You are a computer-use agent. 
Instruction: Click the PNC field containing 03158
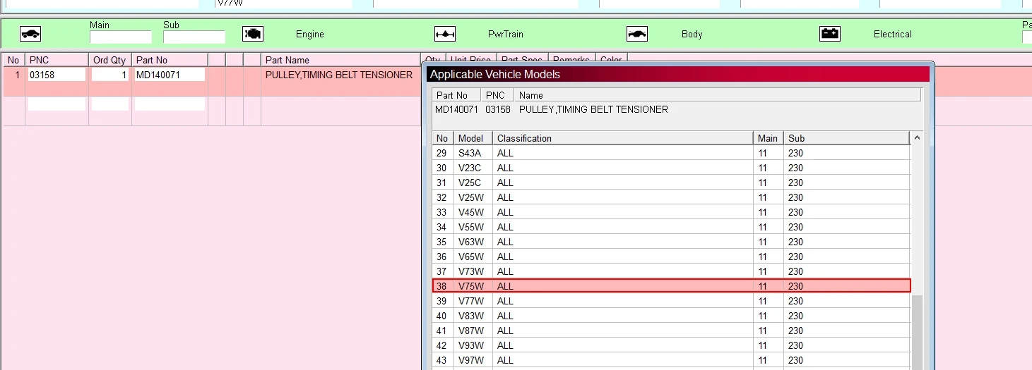[57, 75]
